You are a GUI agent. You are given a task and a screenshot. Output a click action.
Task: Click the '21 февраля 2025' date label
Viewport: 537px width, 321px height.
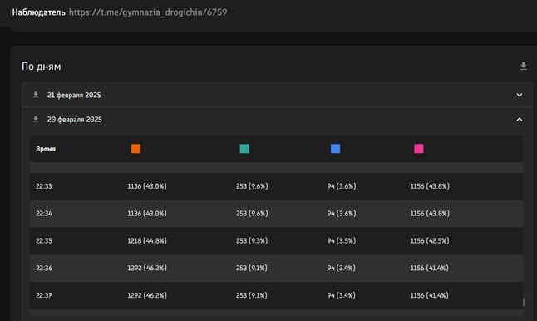point(74,96)
